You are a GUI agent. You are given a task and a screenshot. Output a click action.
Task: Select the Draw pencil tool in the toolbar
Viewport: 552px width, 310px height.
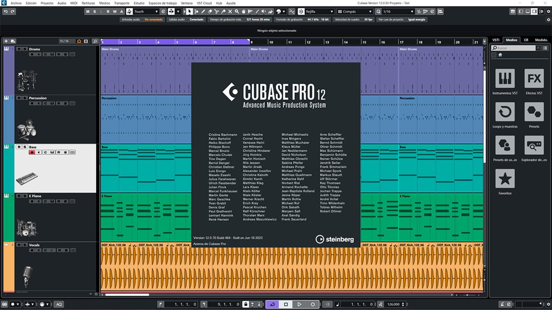[x=203, y=11]
